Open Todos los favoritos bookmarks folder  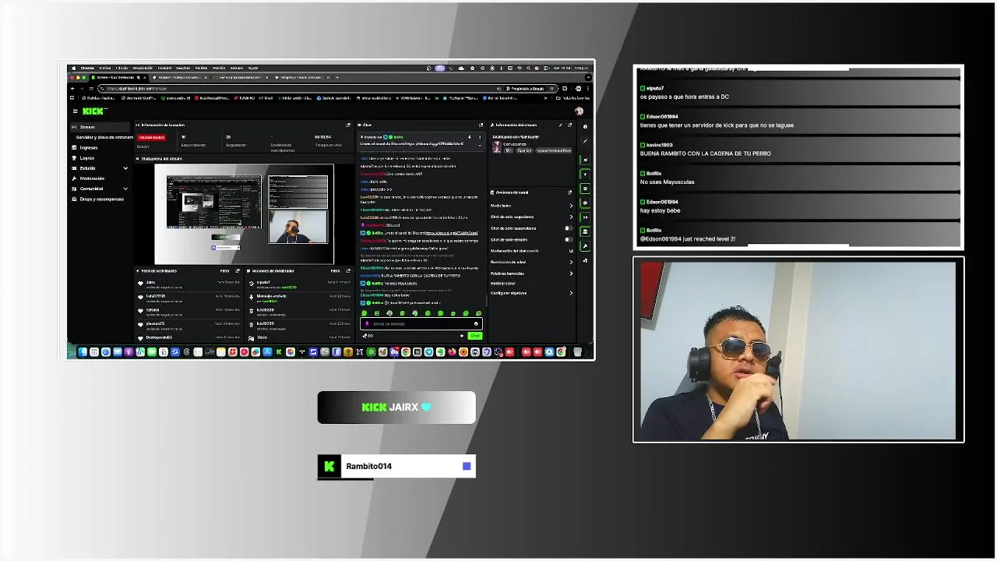(x=572, y=98)
